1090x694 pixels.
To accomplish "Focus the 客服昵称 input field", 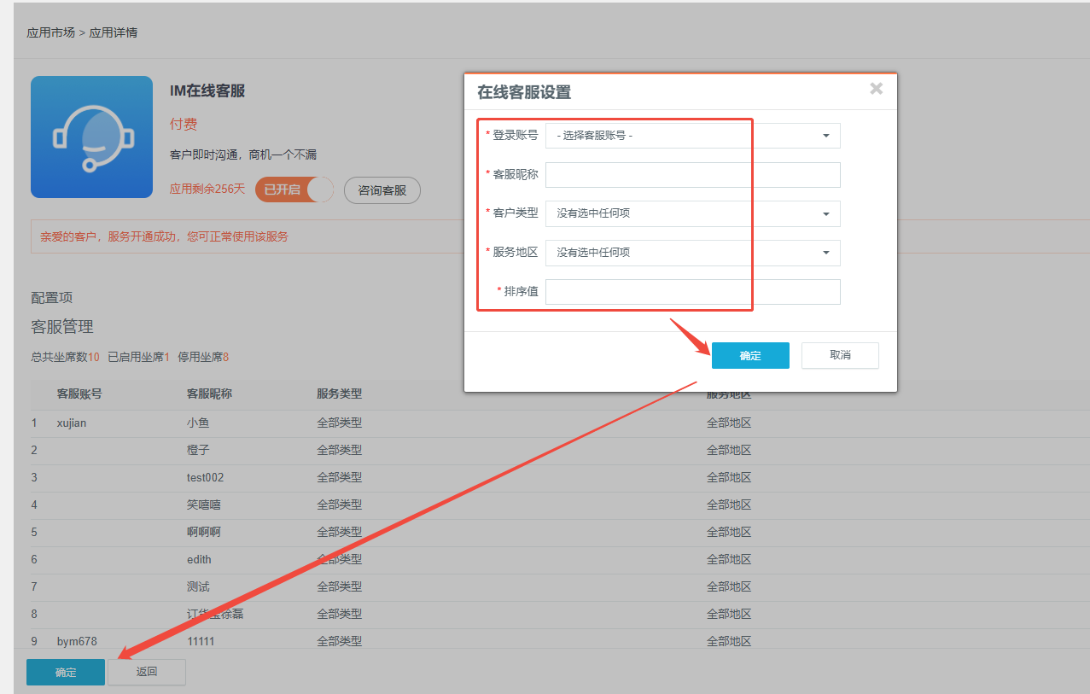I will (x=692, y=175).
